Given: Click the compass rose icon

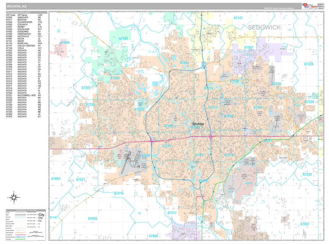Looking at the screenshot, I should [x=14, y=197].
